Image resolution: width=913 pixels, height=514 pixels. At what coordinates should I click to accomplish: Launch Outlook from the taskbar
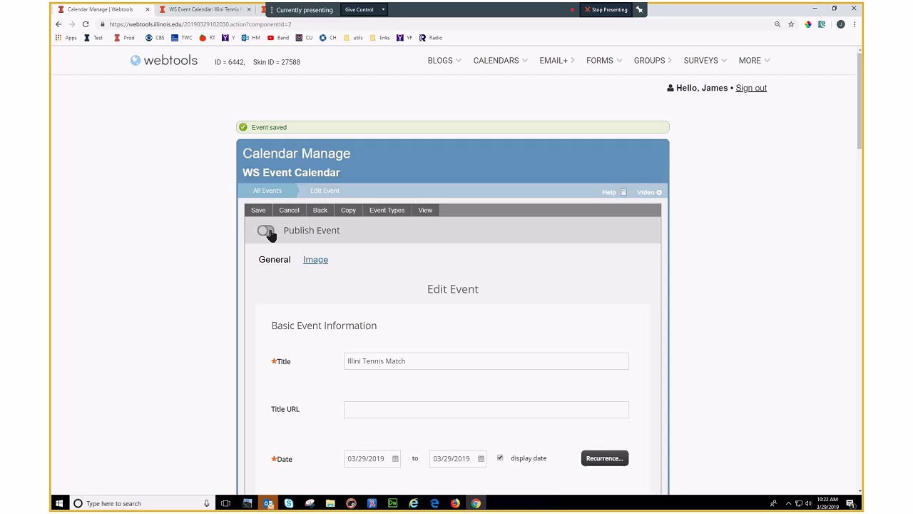[268, 503]
